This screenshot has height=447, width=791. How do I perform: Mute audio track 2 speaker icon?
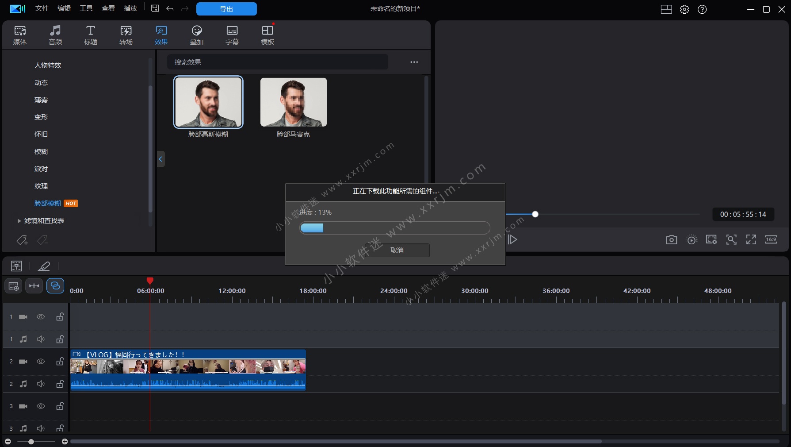41,384
